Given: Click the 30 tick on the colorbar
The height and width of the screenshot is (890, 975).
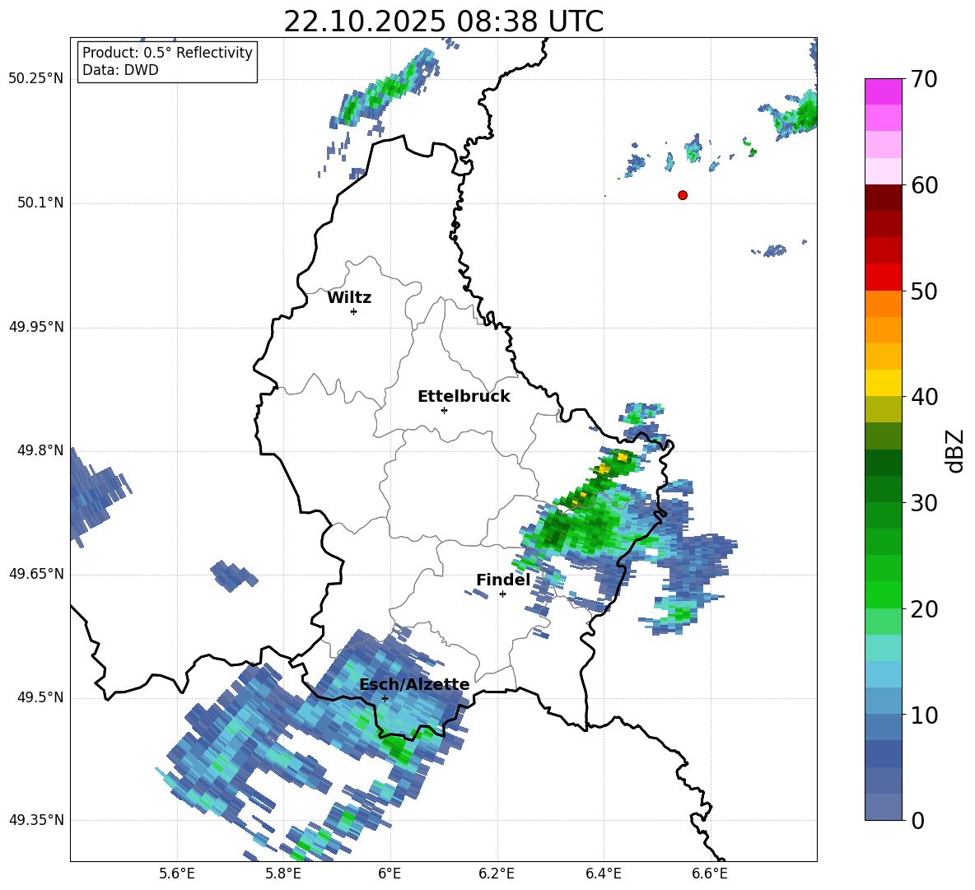Looking at the screenshot, I should pos(924,503).
